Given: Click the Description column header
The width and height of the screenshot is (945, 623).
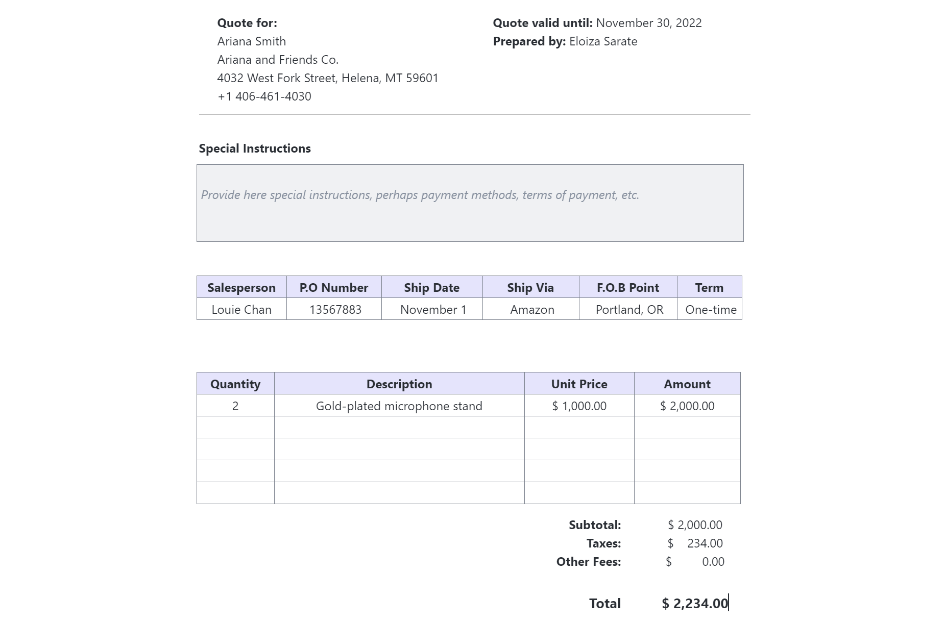Looking at the screenshot, I should (399, 384).
